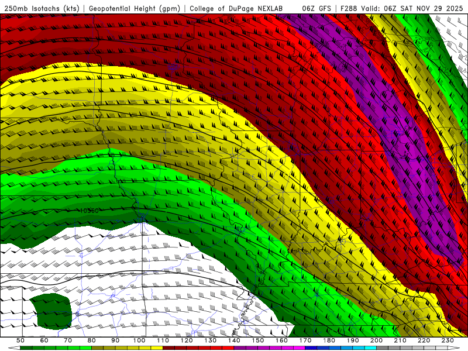Screen dimensions: 468x351
Task: Select the '220' scale value
Action: [x=424, y=340]
